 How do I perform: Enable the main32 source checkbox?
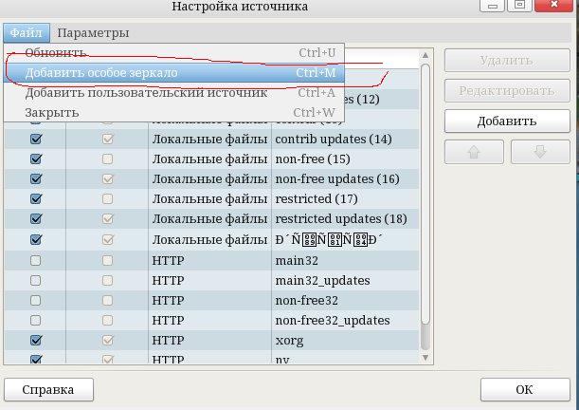[x=36, y=261]
